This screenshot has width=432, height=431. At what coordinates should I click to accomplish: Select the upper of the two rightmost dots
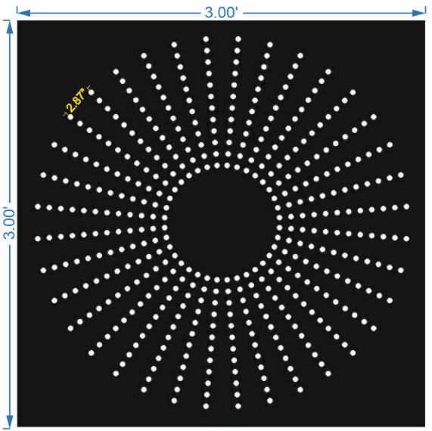406,206
